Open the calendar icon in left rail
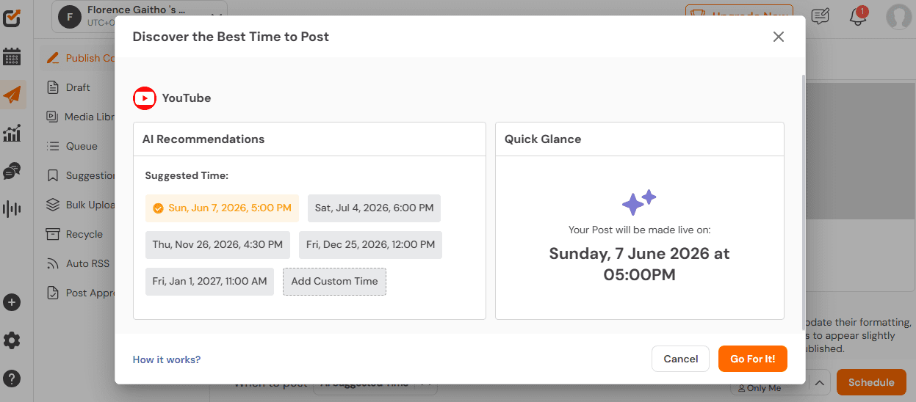This screenshot has width=916, height=402. pos(12,57)
